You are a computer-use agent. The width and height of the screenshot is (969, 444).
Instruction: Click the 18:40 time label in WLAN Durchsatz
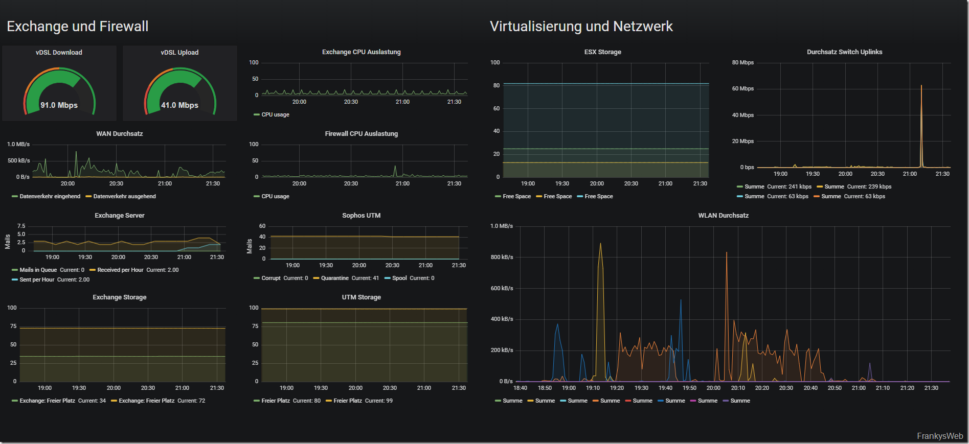520,388
